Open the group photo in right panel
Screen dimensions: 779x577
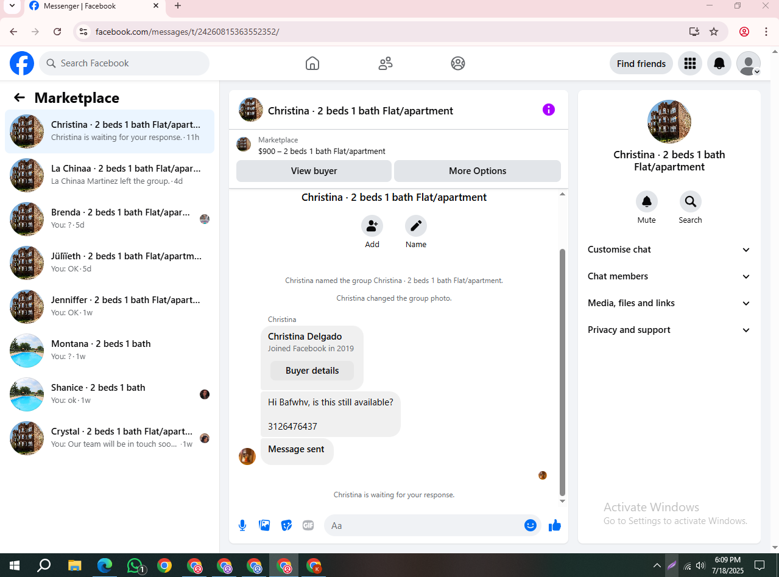click(669, 122)
